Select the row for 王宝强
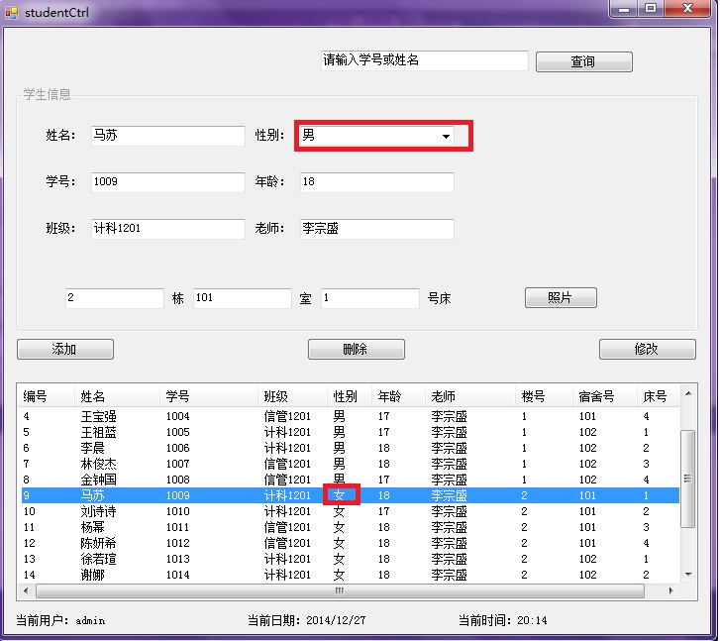Viewport: 720px width, 641px height. coord(351,416)
